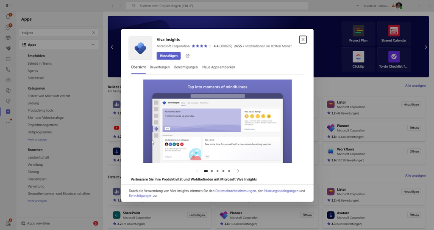Select the Finanzwesen industry

[37, 179]
